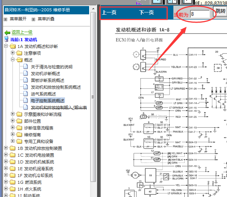The image size is (227, 197).
Task: Click the 注意事项 folder icon
Action: point(19,53)
